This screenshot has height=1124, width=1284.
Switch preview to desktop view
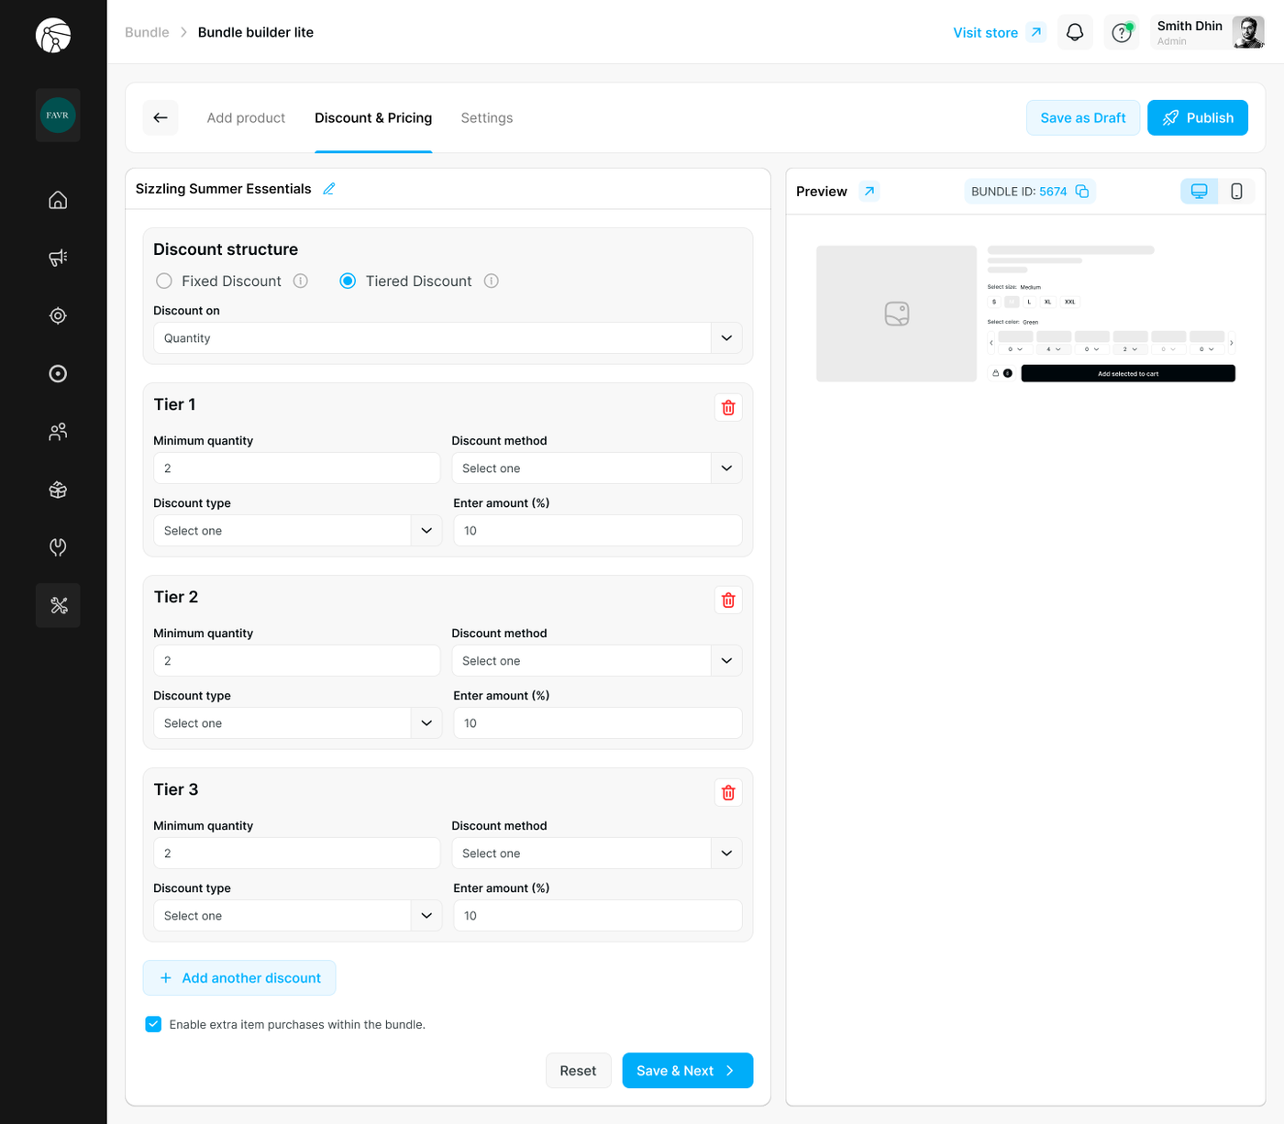pyautogui.click(x=1199, y=192)
